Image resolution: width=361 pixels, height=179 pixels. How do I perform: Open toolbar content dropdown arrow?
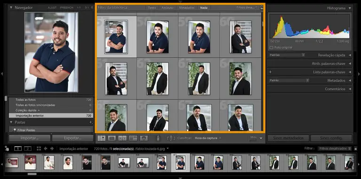pos(261,138)
